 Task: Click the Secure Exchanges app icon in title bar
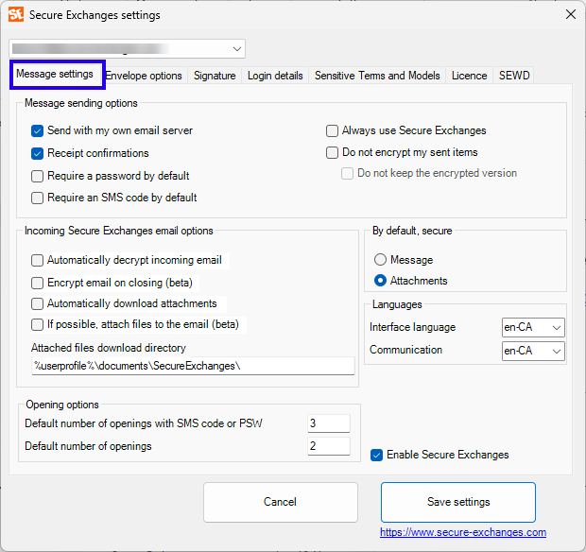16,14
